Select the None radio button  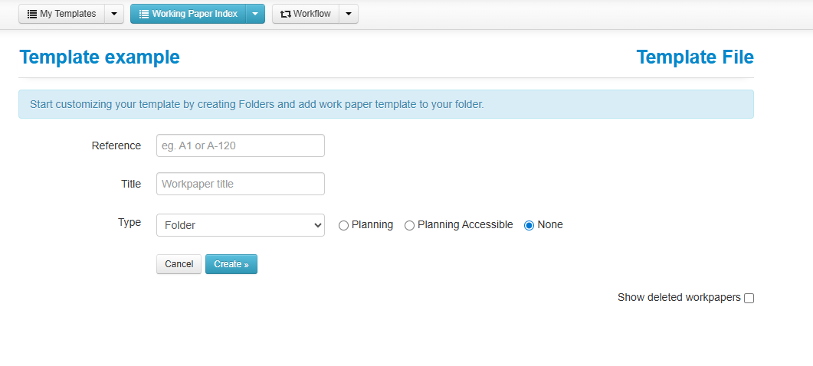[x=529, y=225]
